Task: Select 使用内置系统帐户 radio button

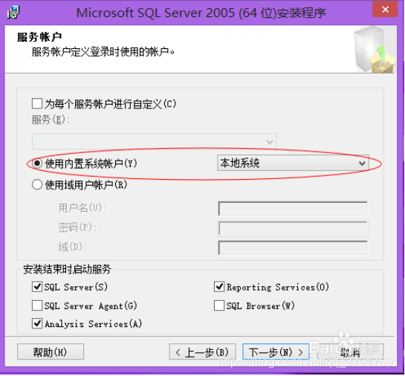Action: pyautogui.click(x=37, y=163)
